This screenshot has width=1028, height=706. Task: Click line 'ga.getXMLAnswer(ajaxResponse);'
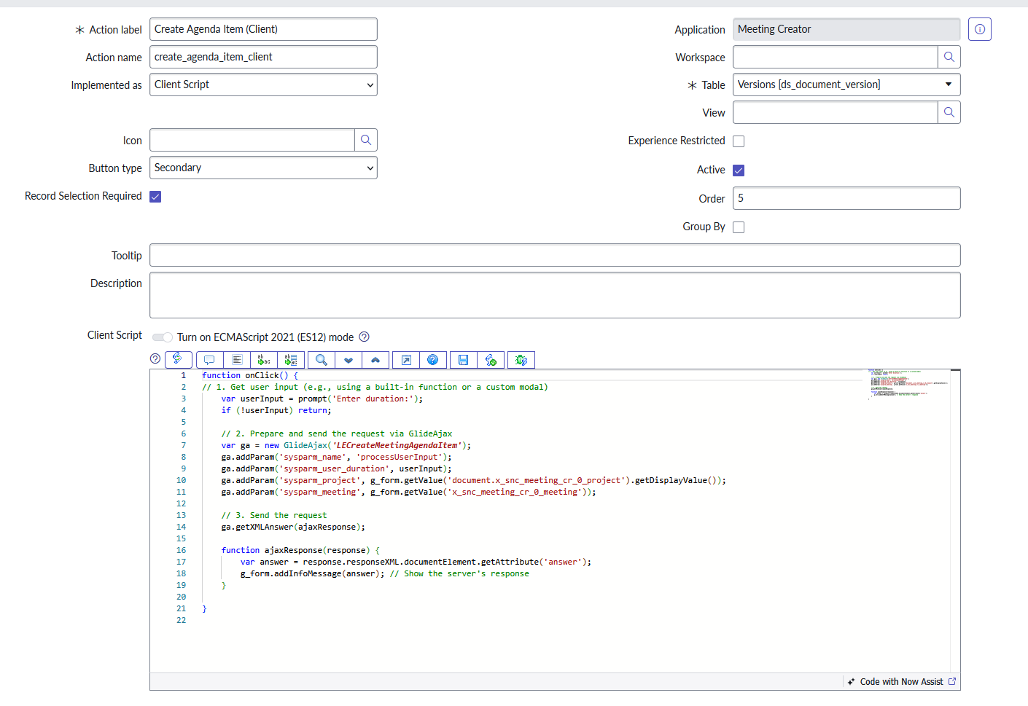[293, 527]
